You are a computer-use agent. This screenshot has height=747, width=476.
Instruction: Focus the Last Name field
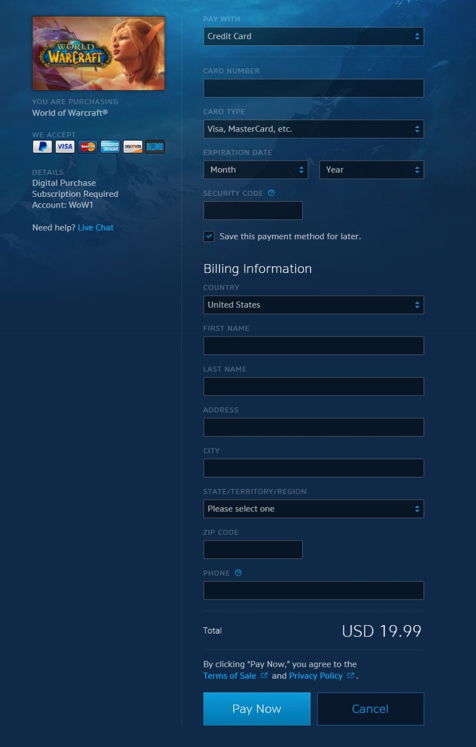pyautogui.click(x=314, y=387)
